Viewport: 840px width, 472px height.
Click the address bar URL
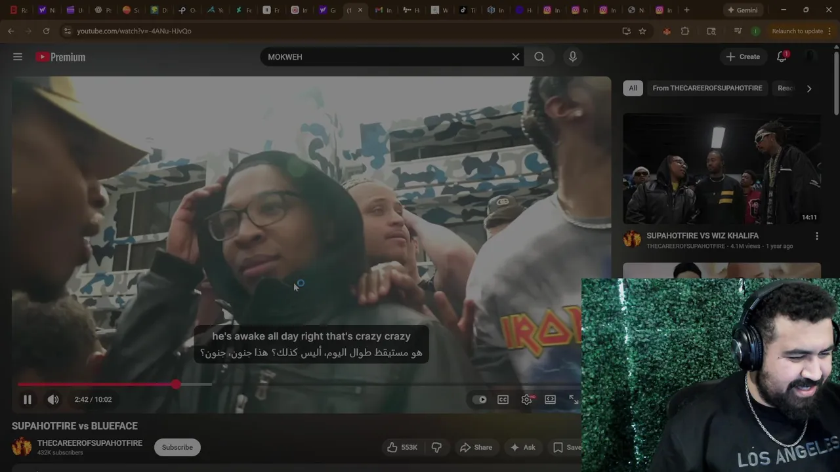pyautogui.click(x=134, y=31)
